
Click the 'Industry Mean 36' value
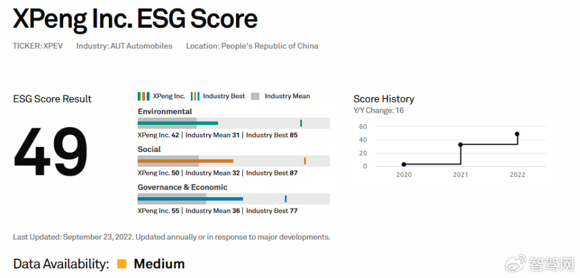[213, 211]
